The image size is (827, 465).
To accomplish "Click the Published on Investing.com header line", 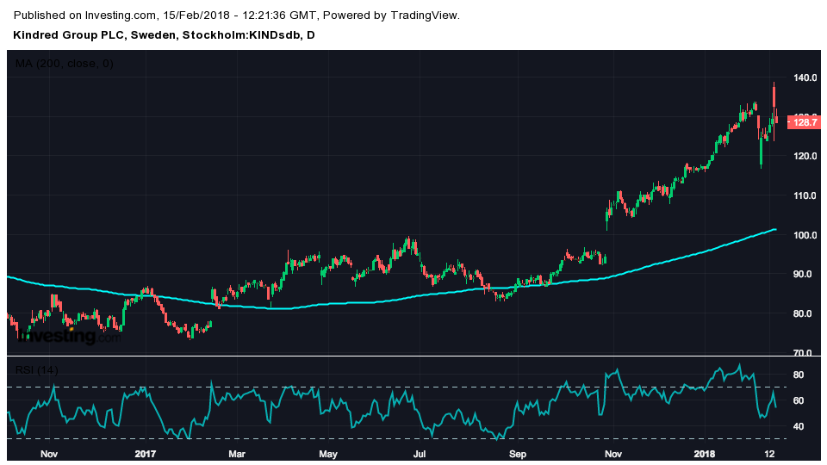I will tap(237, 15).
